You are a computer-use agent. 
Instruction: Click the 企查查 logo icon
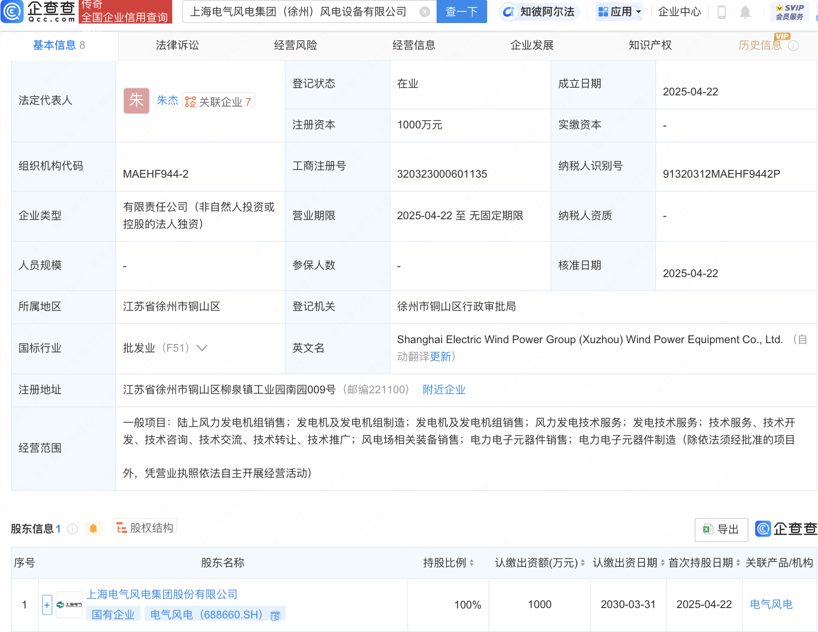[x=12, y=12]
